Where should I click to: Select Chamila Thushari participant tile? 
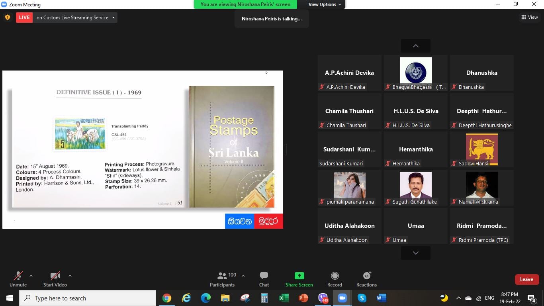349,112
